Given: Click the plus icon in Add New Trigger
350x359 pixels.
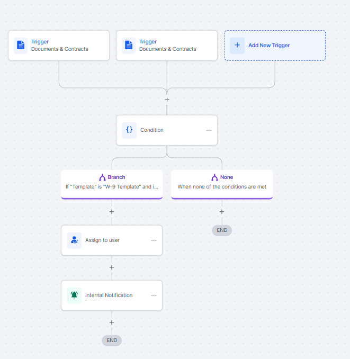Looking at the screenshot, I should [237, 46].
